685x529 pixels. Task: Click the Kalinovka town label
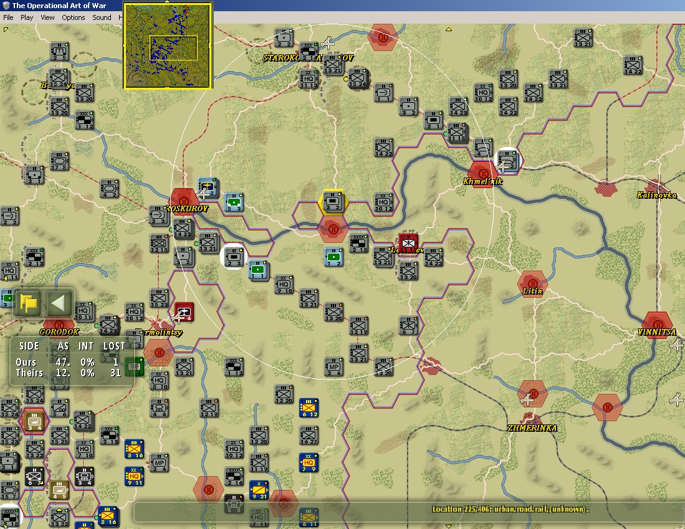point(656,195)
